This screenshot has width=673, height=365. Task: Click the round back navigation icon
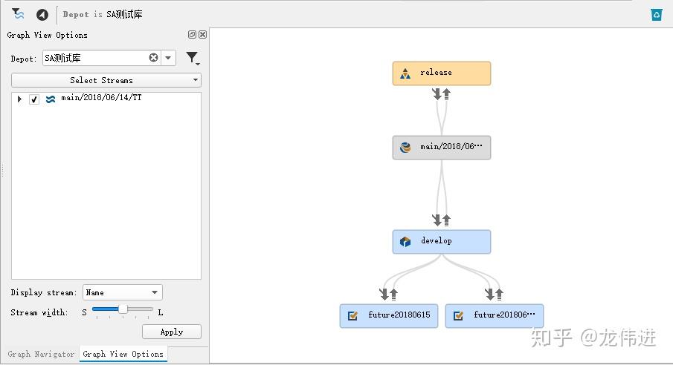point(42,15)
